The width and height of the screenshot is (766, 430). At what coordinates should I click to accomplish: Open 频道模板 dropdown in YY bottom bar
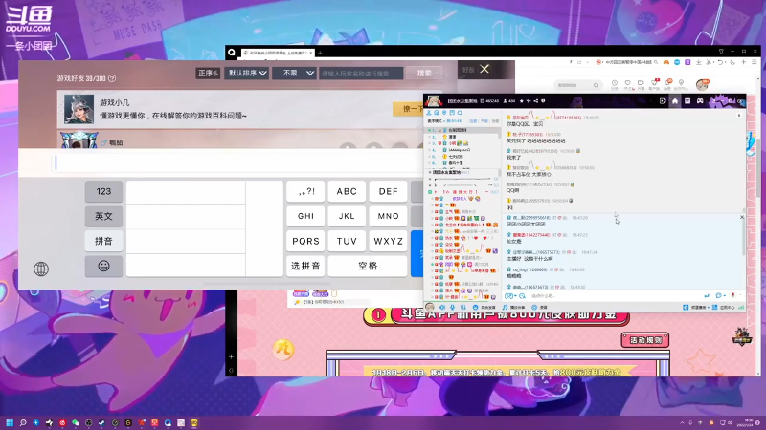click(697, 307)
